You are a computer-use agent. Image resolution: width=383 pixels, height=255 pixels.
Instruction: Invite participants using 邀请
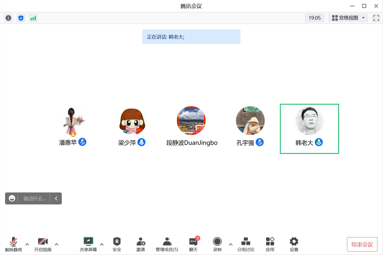[141, 244]
